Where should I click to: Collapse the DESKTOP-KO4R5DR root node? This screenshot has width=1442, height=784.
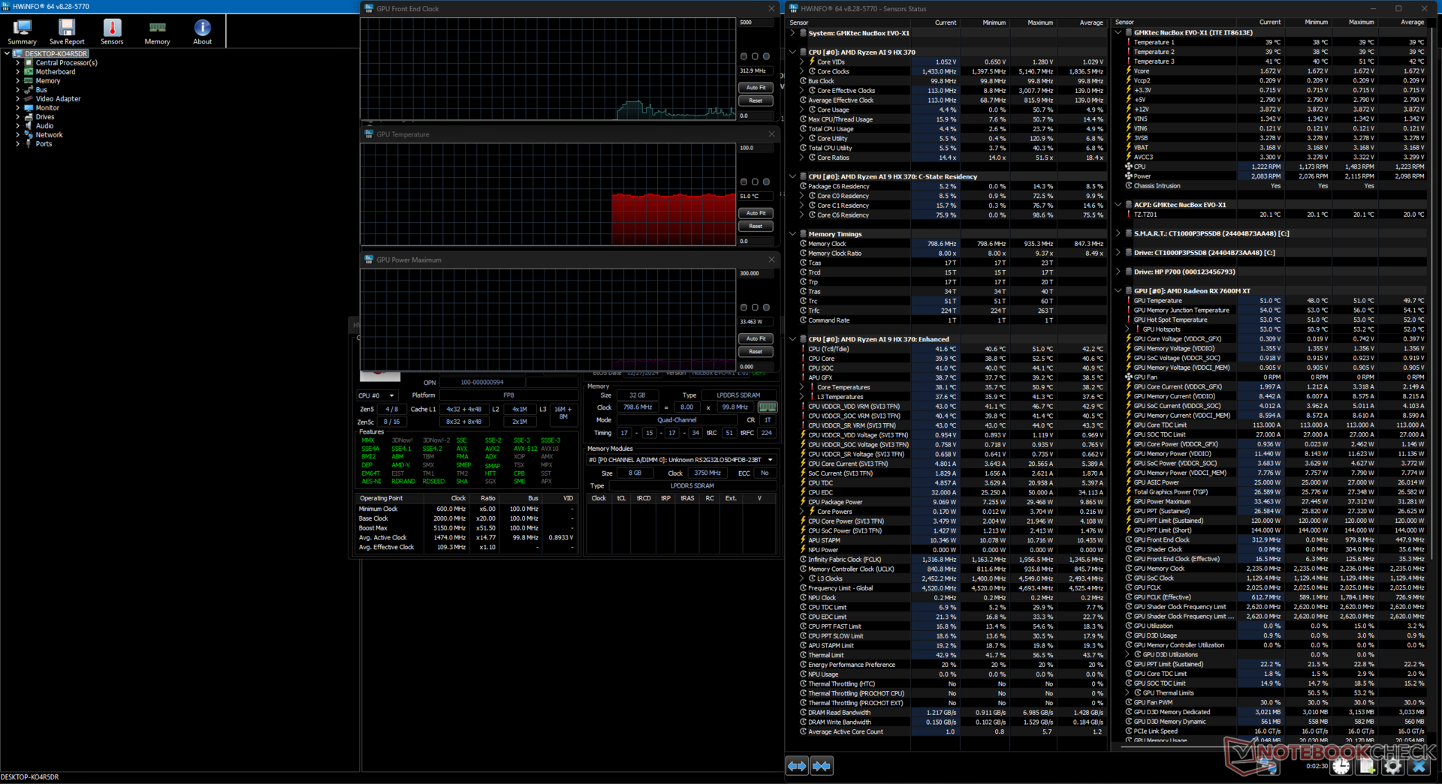(7, 54)
